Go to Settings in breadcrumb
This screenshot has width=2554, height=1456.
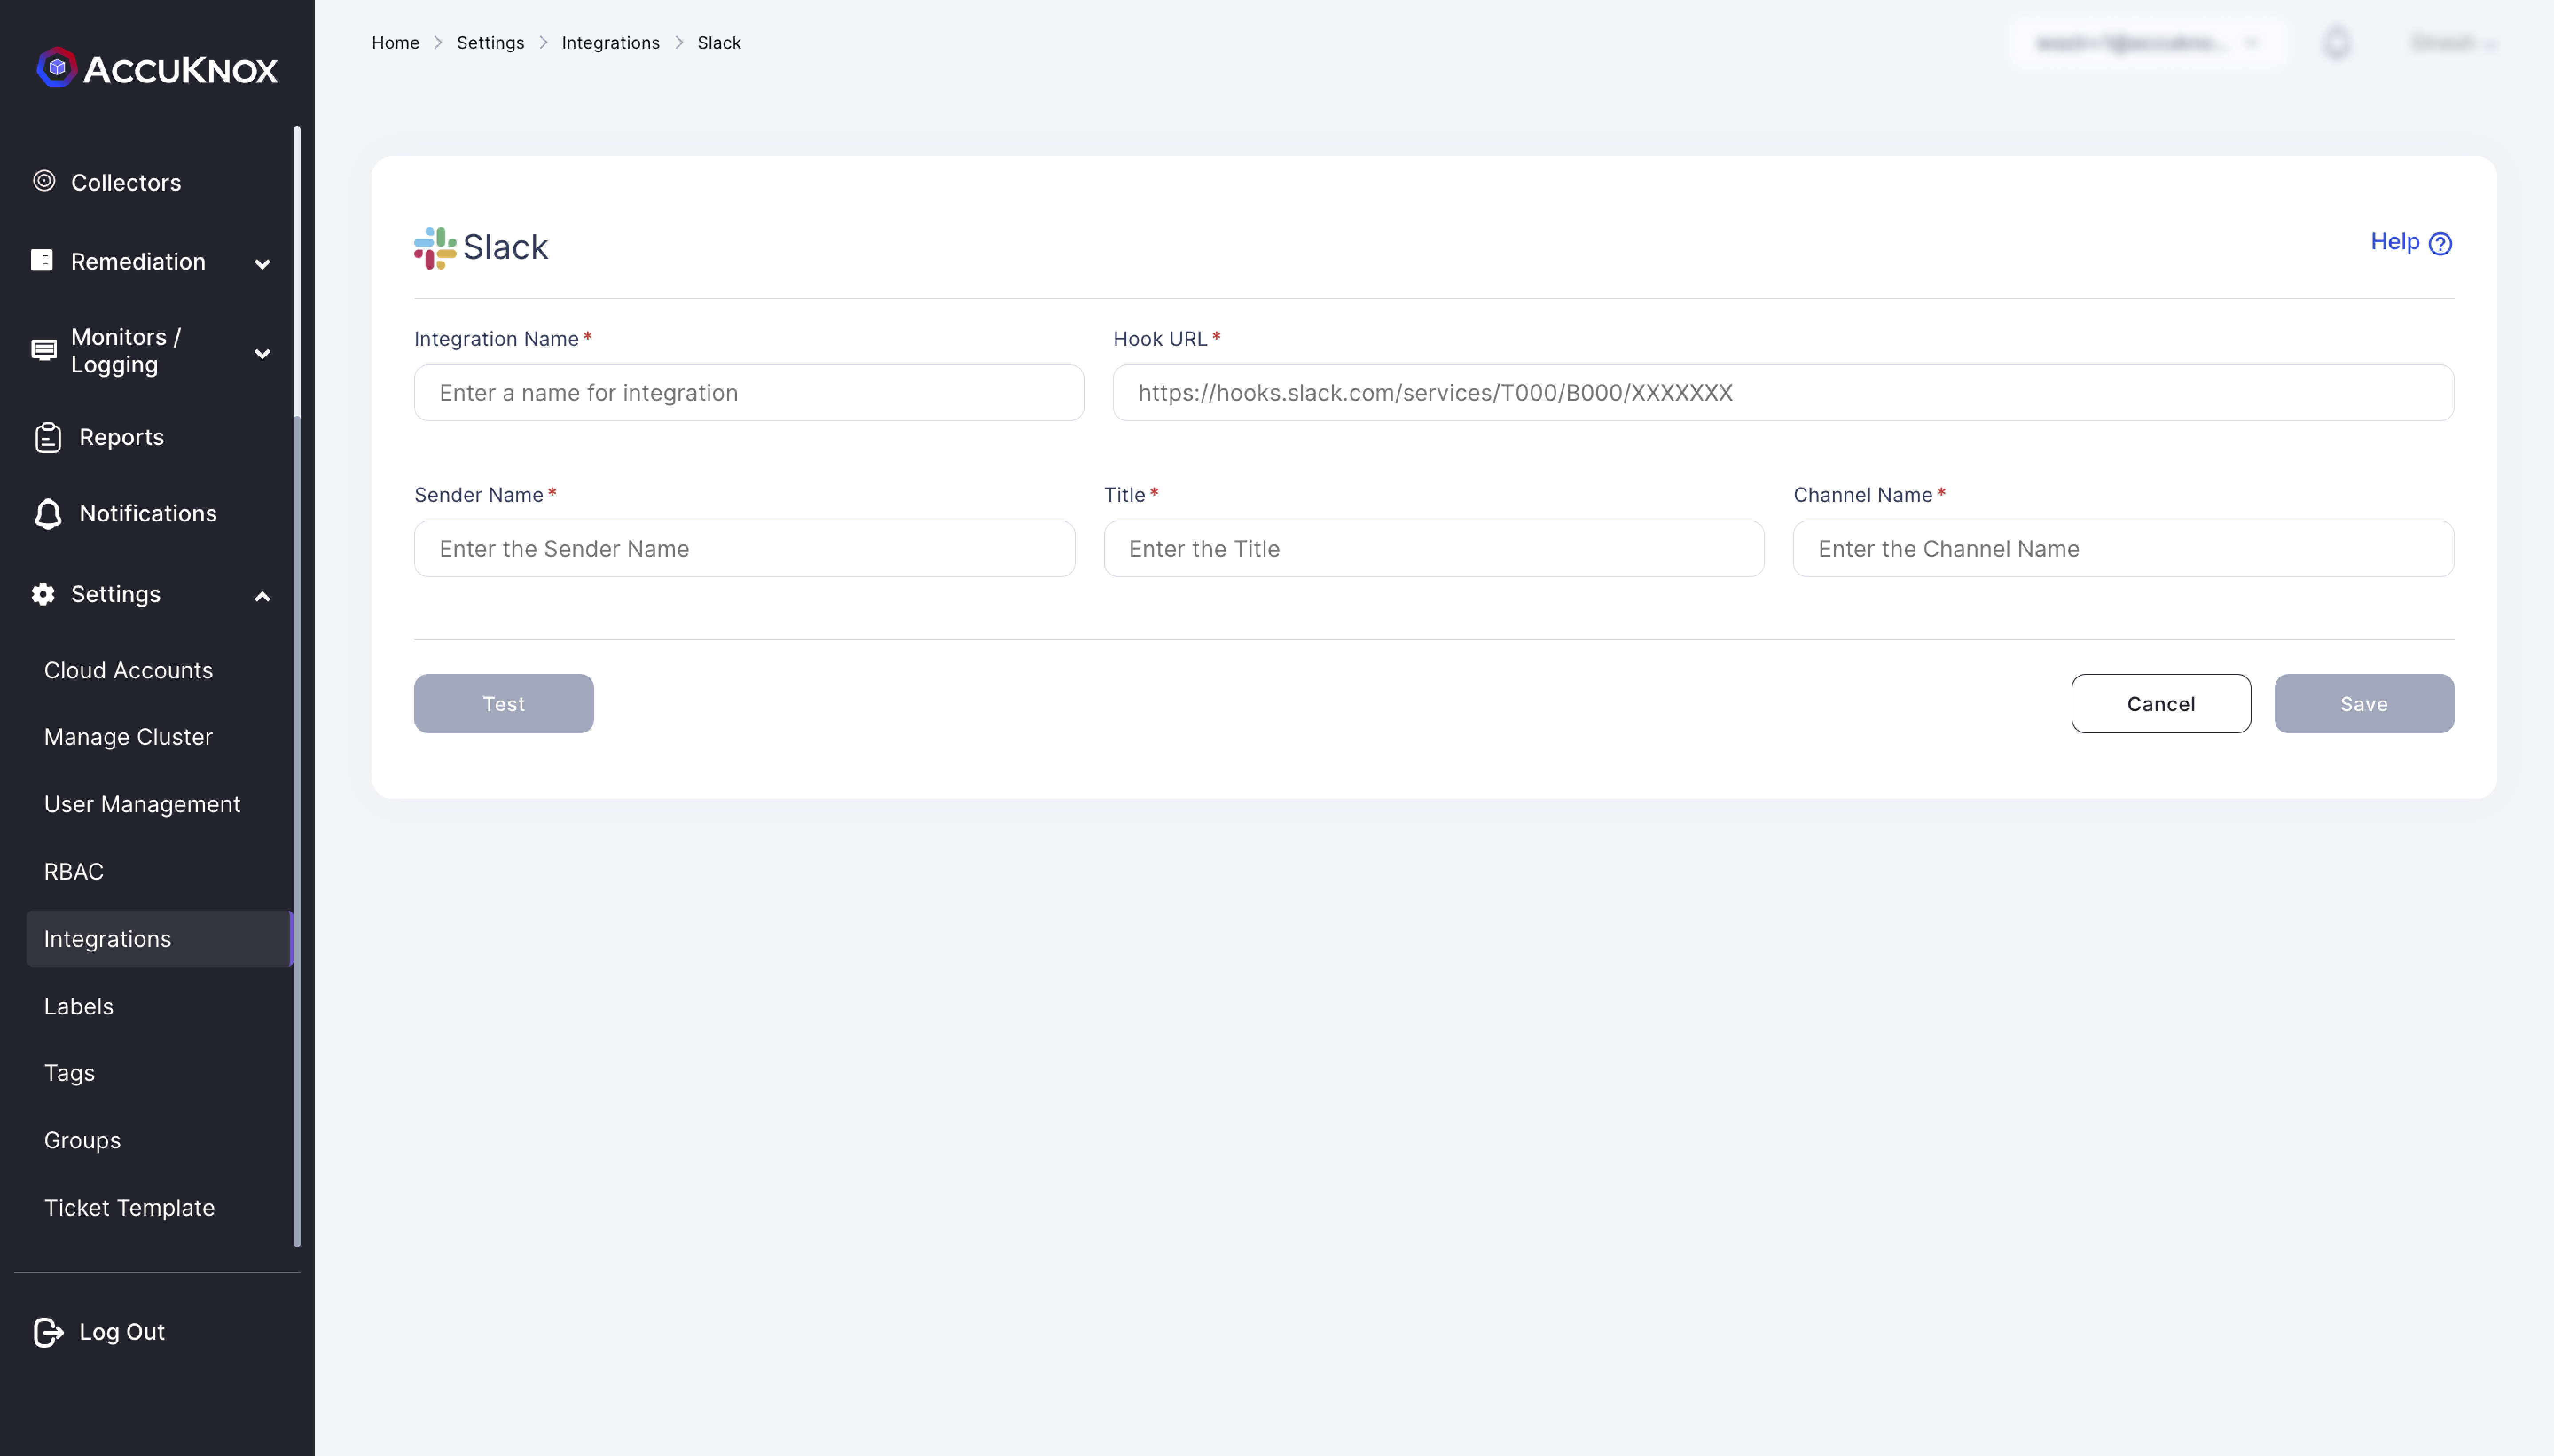click(490, 42)
